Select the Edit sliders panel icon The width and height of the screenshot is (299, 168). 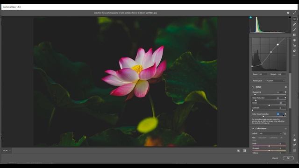[x=294, y=19]
